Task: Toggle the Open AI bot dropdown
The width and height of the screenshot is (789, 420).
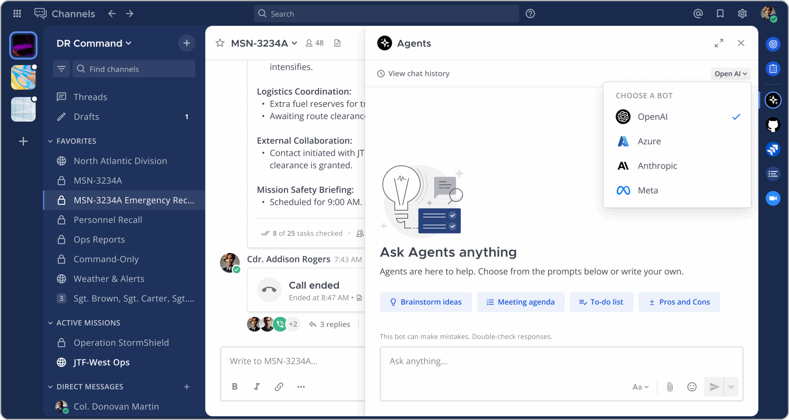Action: [x=731, y=74]
